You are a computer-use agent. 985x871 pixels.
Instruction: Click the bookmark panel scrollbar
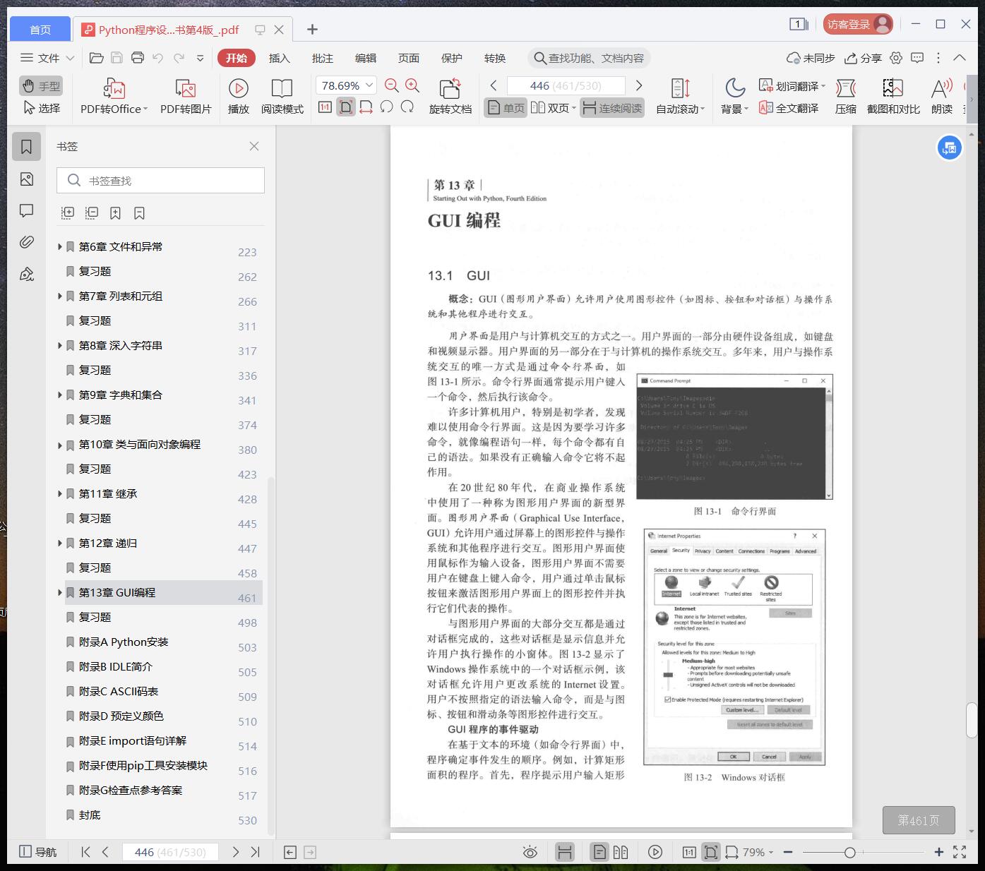271,656
